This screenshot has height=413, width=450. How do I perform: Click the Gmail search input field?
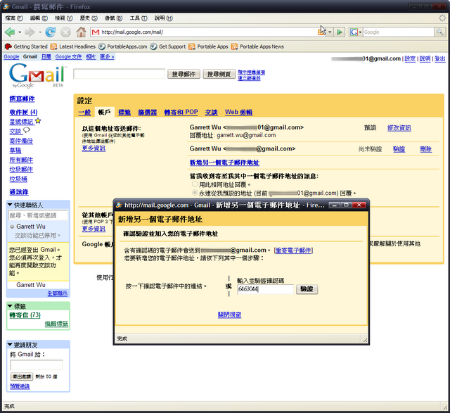coord(119,74)
